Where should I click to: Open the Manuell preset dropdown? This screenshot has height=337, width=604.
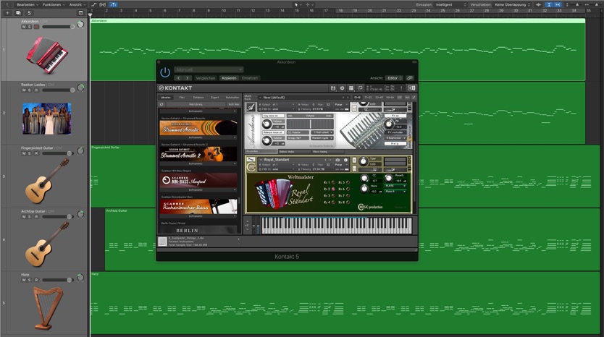tap(209, 69)
